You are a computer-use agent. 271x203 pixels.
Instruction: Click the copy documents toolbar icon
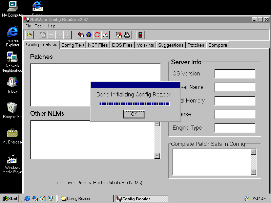119,35
